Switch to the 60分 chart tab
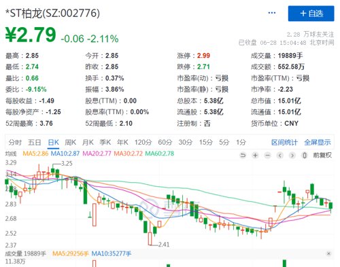The image size is (340, 267). (x=165, y=143)
